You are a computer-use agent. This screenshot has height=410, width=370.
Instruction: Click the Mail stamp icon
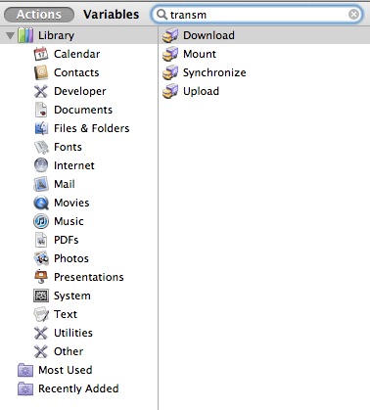(x=41, y=184)
